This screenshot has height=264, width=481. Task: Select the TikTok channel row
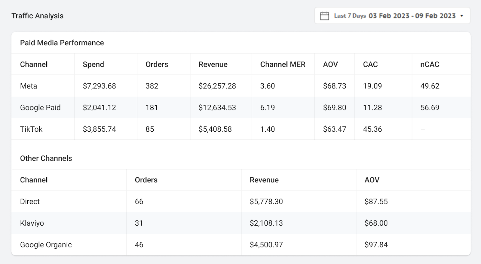(x=31, y=129)
